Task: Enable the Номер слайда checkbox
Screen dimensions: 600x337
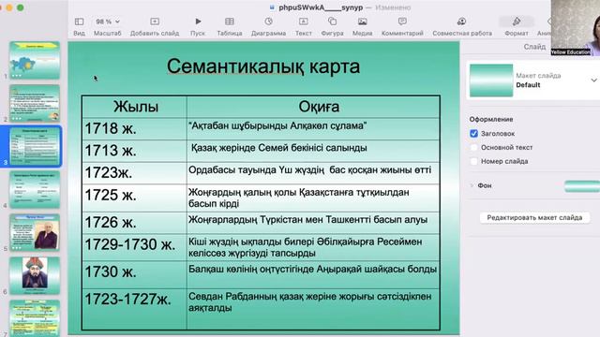Action: point(473,161)
